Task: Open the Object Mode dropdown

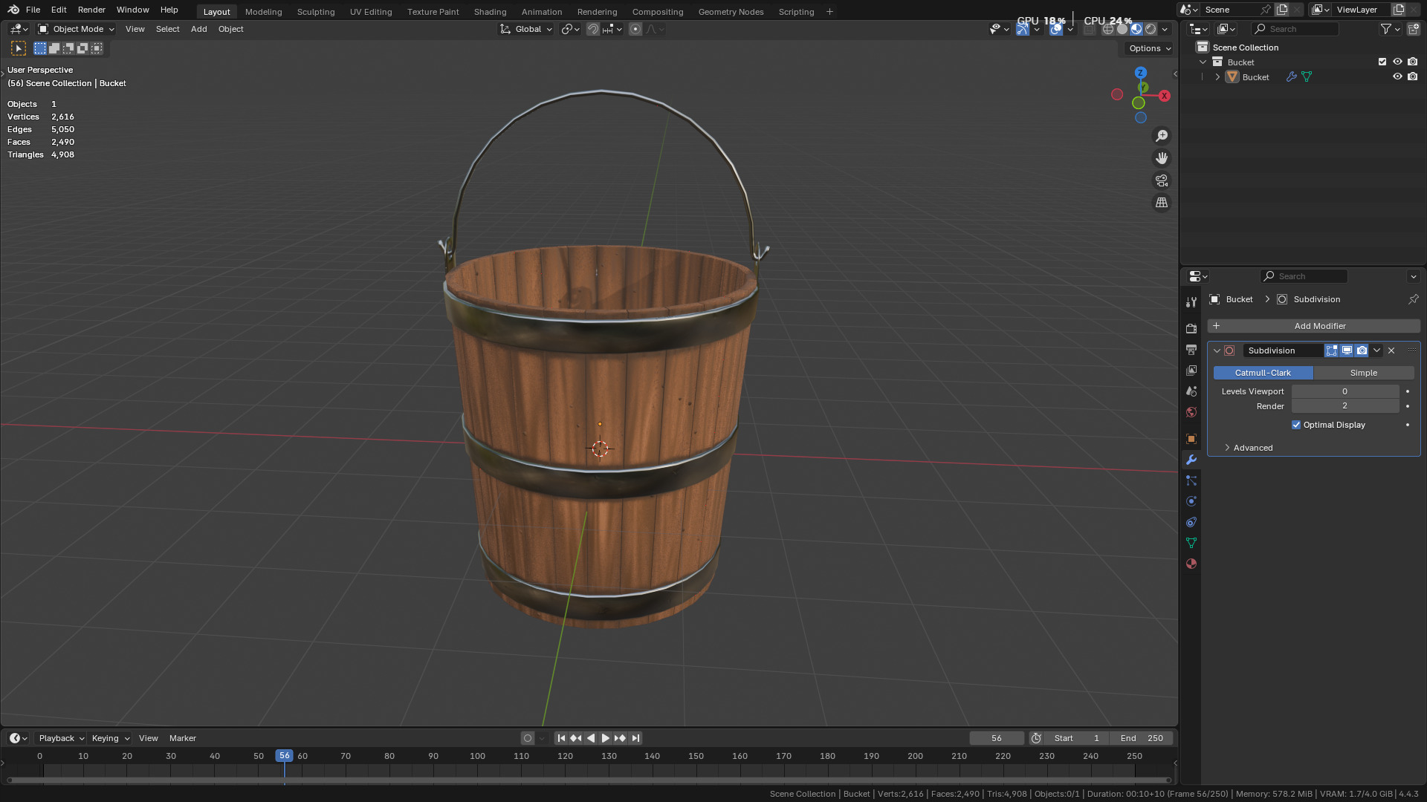Action: coord(77,29)
